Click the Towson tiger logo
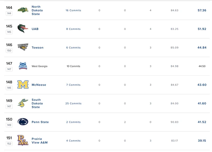Screen dimensions: 212x152 point(23,47)
